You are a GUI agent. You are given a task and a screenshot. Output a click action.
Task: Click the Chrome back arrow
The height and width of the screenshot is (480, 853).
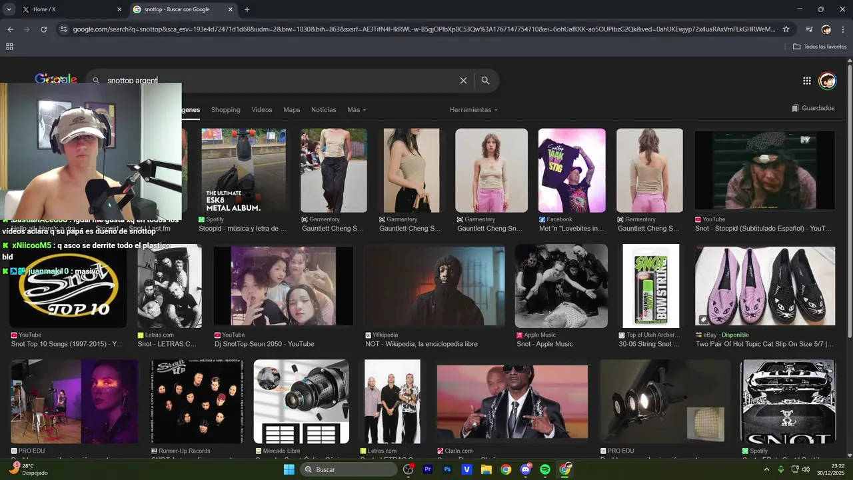pos(10,29)
